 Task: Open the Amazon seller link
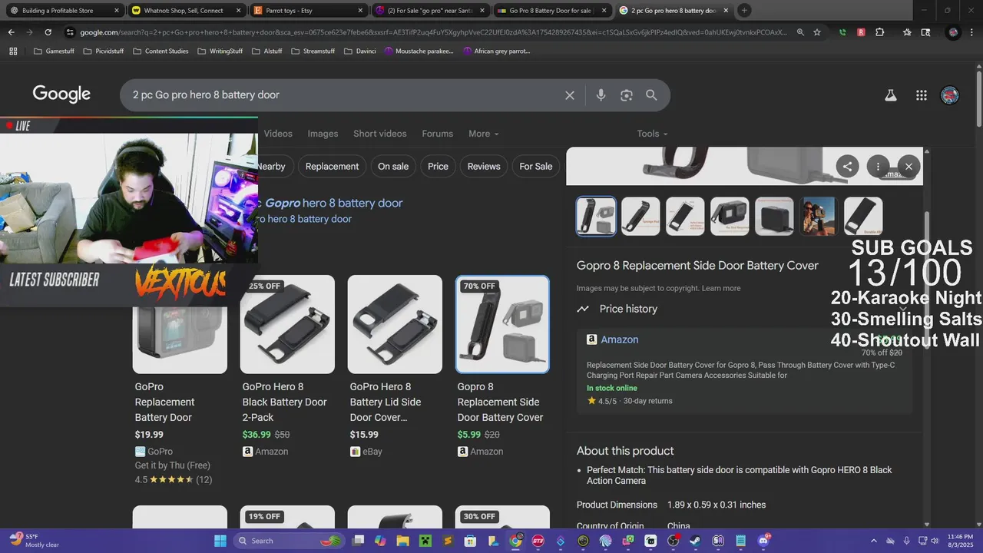[x=619, y=339]
